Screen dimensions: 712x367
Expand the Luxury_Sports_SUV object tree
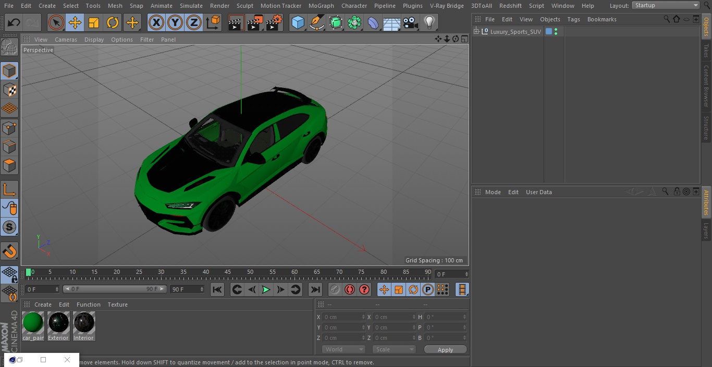[476, 32]
